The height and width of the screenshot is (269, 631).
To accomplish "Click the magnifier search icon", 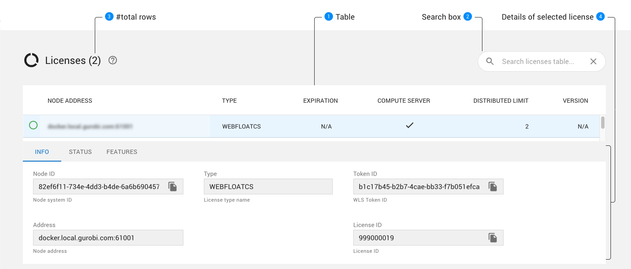I will [x=490, y=61].
